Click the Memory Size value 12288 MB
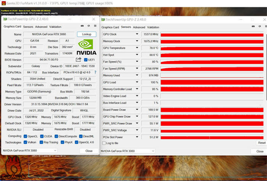The width and height of the screenshot is (267, 181). [35, 98]
